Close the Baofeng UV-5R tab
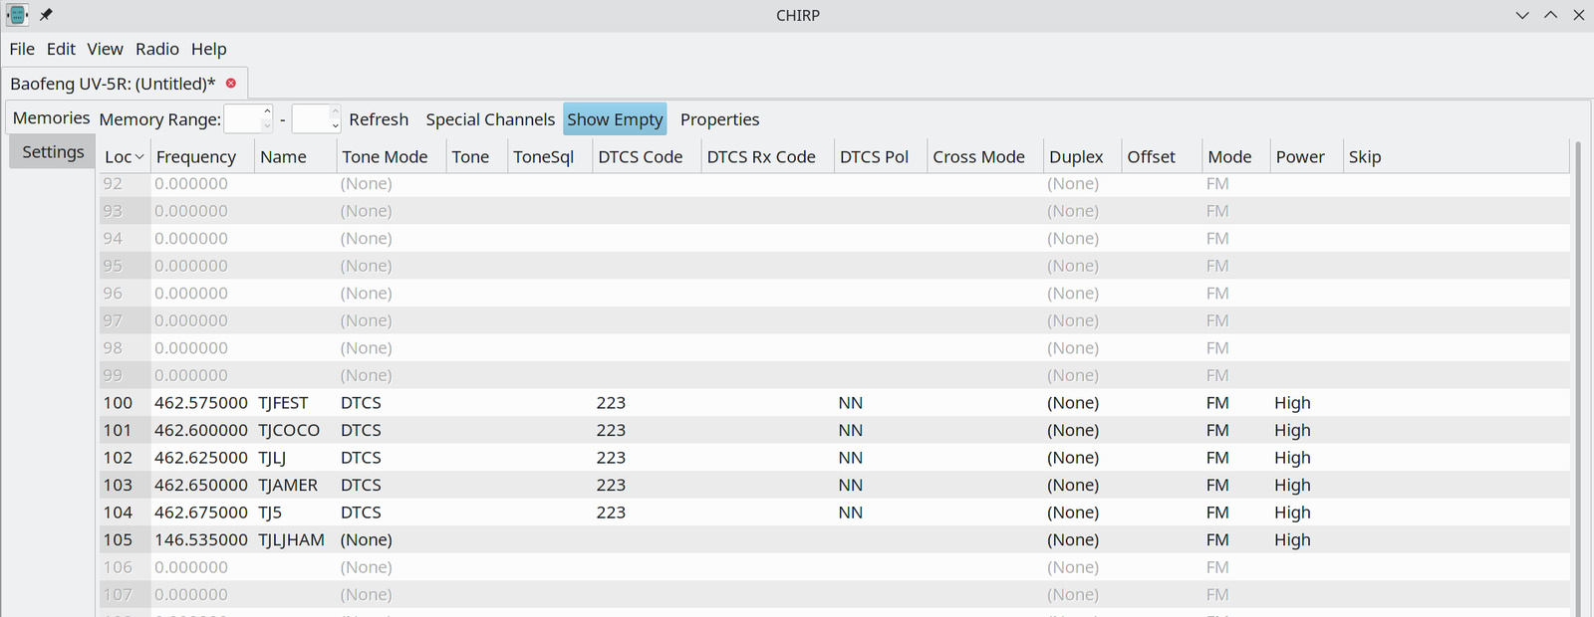Image resolution: width=1594 pixels, height=617 pixels. tap(231, 84)
